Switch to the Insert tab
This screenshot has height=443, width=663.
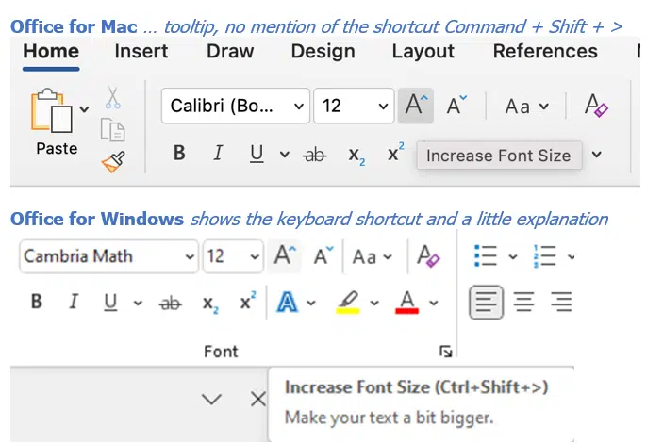(x=141, y=52)
